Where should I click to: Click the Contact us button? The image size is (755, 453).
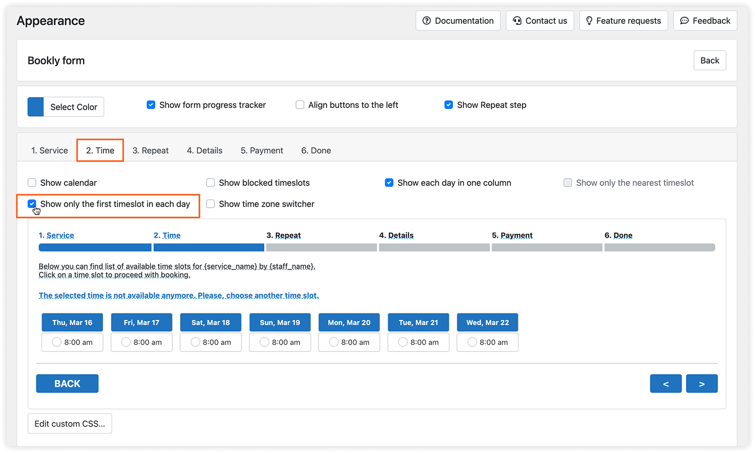pos(539,20)
